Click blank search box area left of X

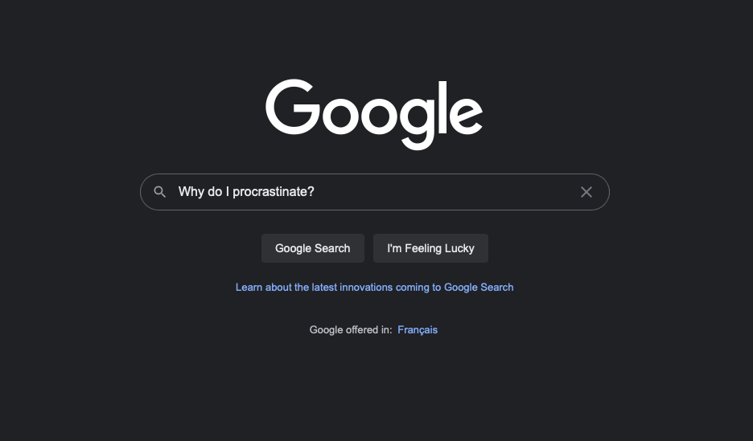[446, 192]
